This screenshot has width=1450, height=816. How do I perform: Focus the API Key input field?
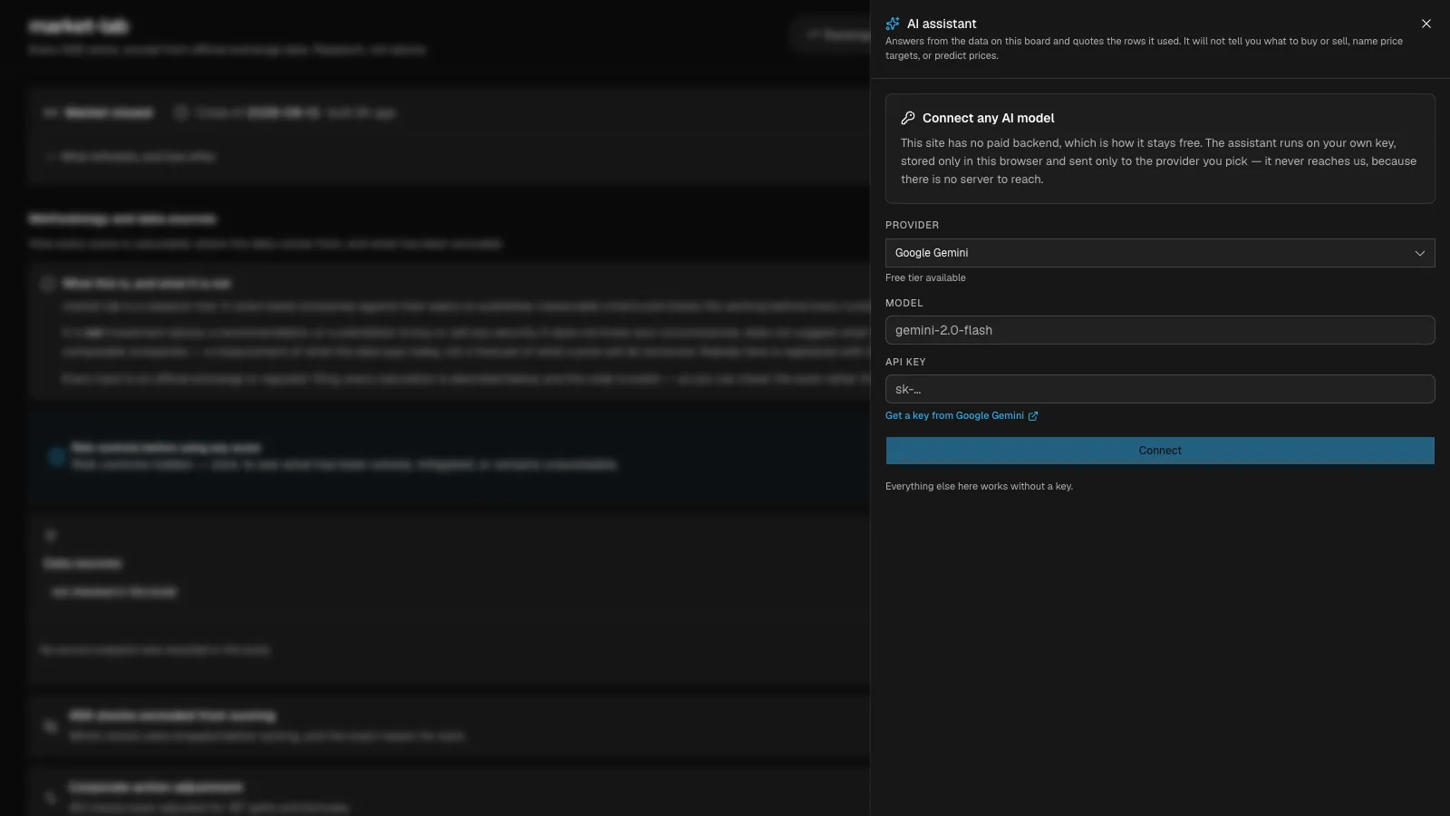point(1160,389)
